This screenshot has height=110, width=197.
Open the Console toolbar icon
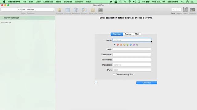pyautogui.click(x=192, y=11)
